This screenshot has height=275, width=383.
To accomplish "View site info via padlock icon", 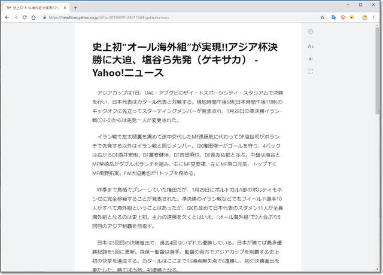I will (45, 18).
